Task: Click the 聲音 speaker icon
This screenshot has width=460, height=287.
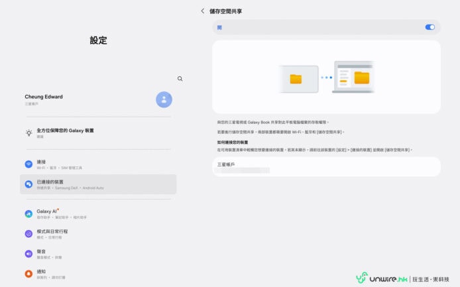Action: coord(29,254)
